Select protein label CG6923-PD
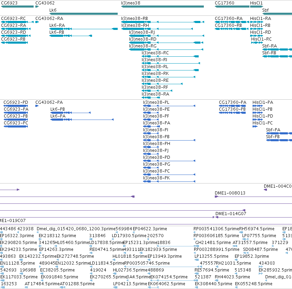This screenshot has width=292, height=289. pyautogui.click(x=16, y=102)
